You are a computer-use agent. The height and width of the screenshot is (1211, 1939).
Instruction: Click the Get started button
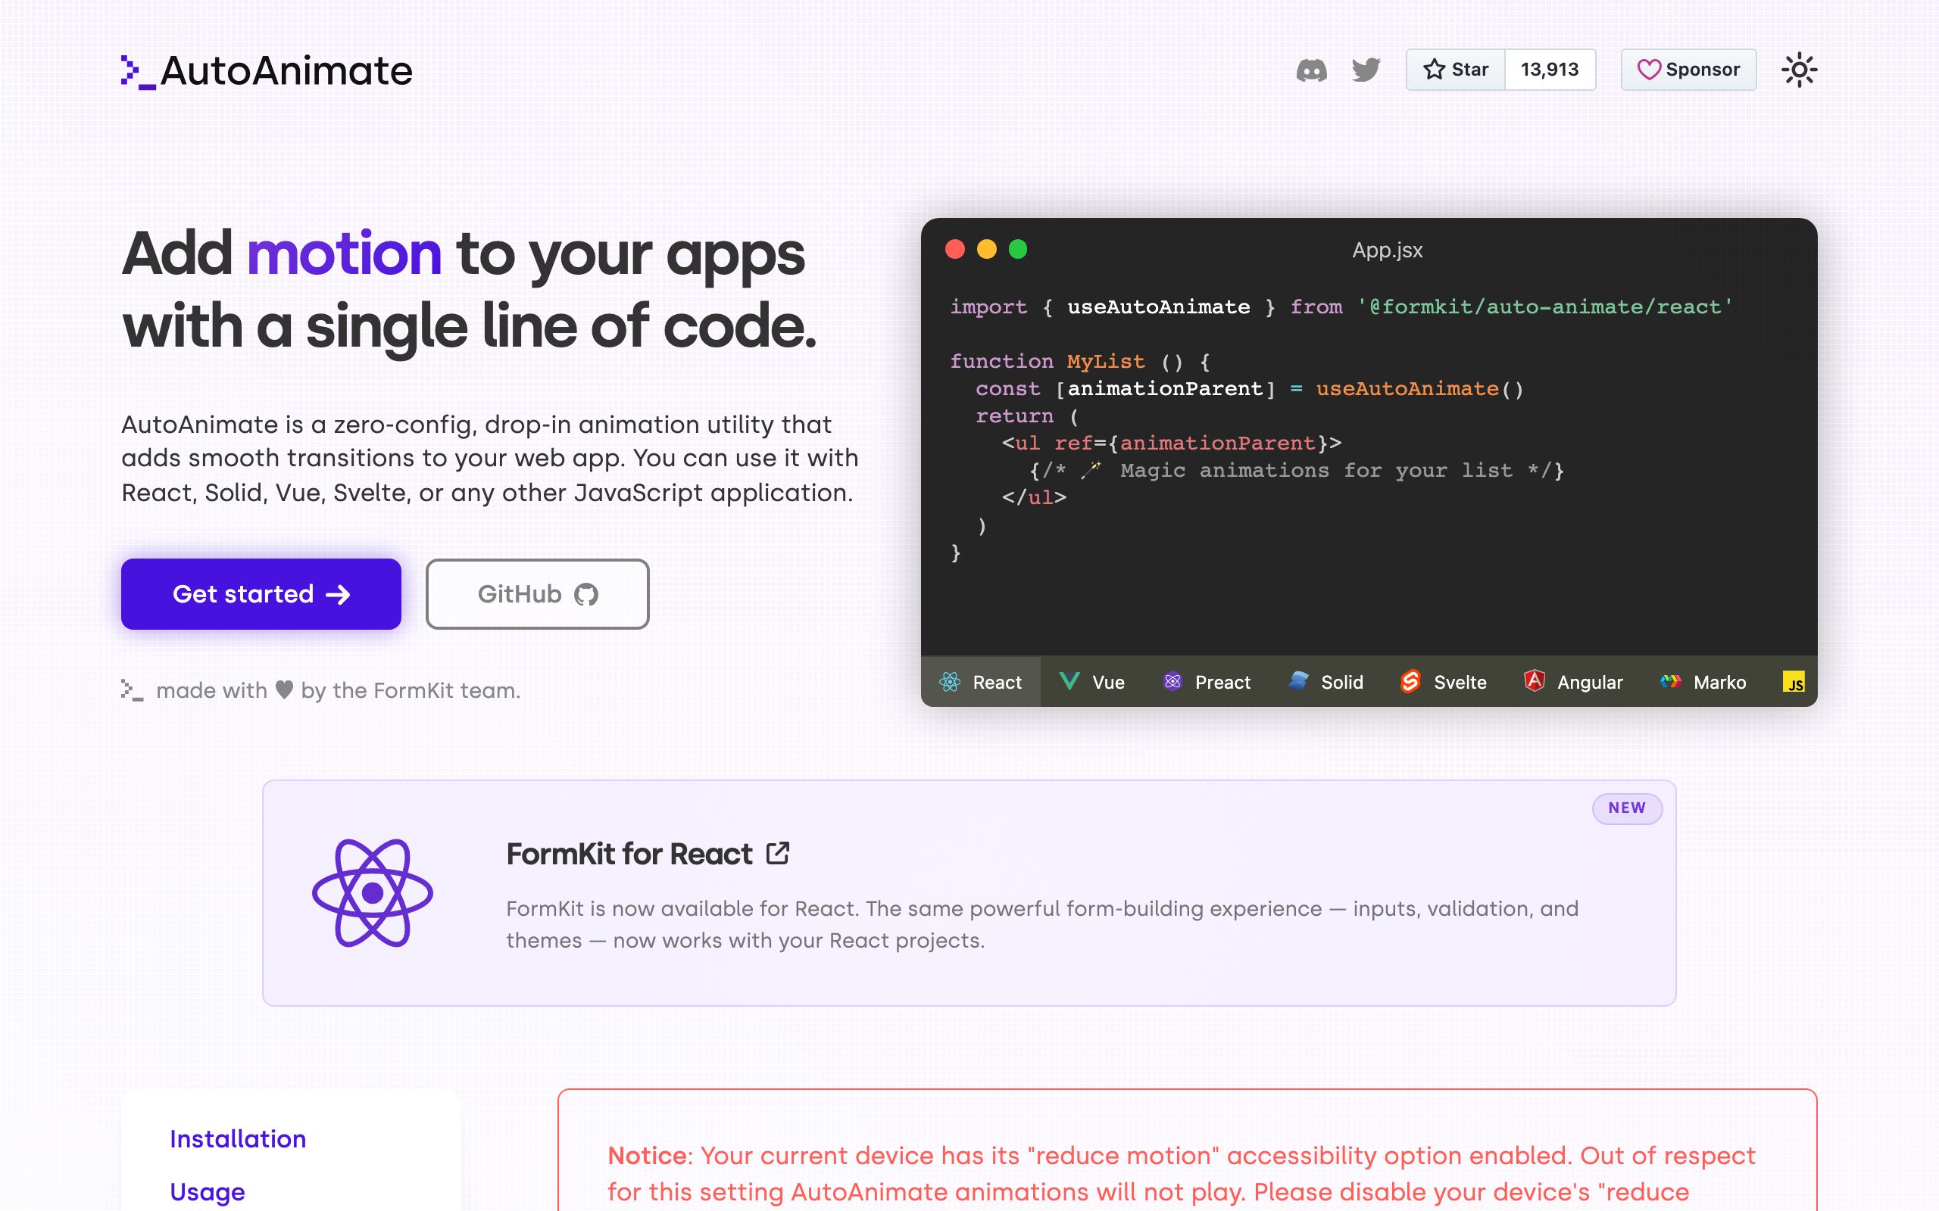261,593
